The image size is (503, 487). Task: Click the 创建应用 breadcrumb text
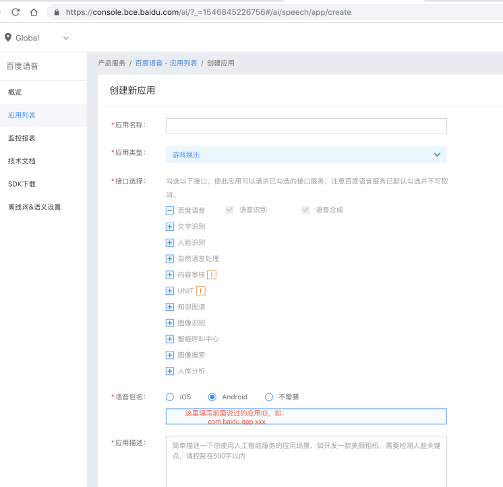pyautogui.click(x=220, y=63)
